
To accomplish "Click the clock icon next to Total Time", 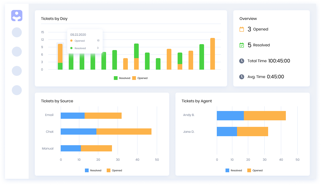I will click(242, 61).
